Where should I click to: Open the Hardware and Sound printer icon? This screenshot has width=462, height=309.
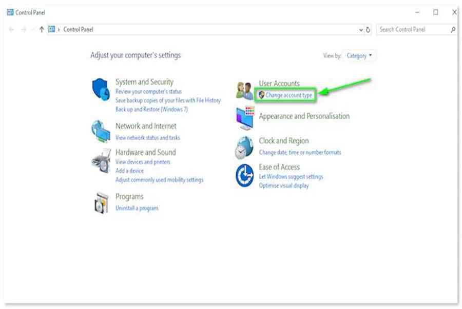[101, 160]
